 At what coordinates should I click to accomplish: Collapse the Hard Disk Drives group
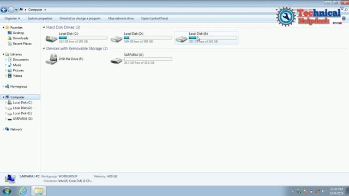pos(44,27)
